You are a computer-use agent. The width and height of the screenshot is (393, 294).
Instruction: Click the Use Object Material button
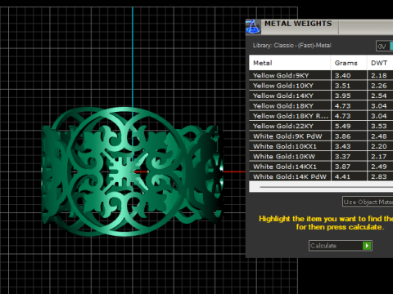[368, 202]
